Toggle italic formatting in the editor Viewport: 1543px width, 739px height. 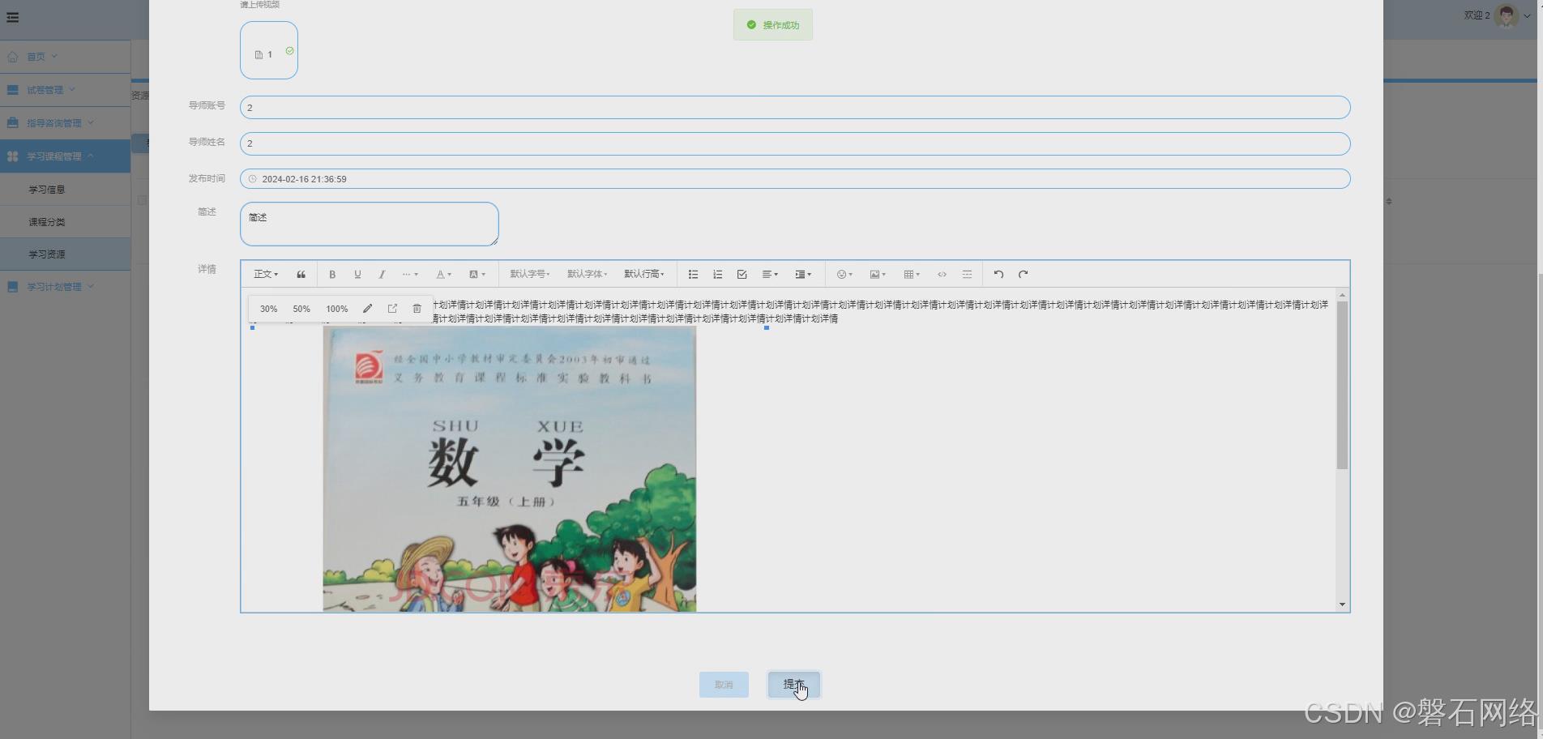(382, 275)
